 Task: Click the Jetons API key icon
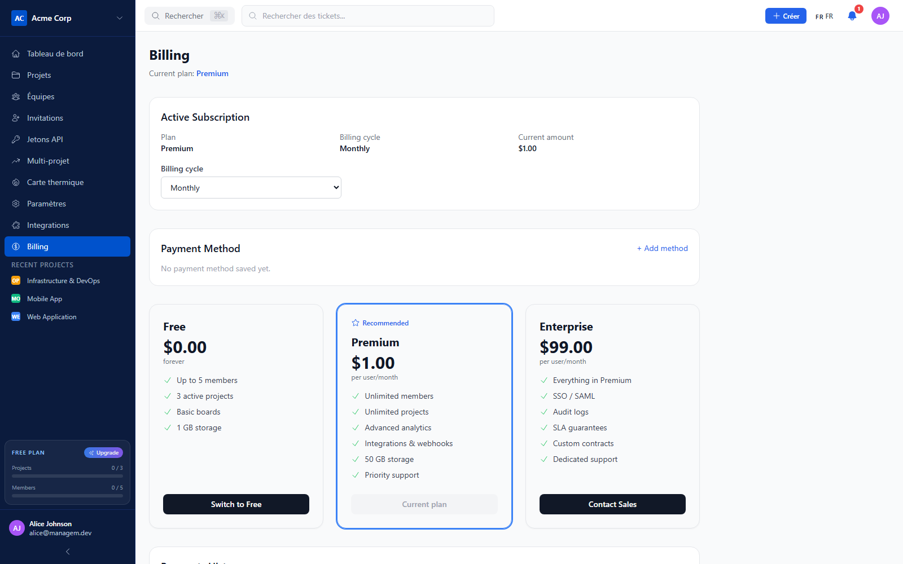pyautogui.click(x=16, y=139)
